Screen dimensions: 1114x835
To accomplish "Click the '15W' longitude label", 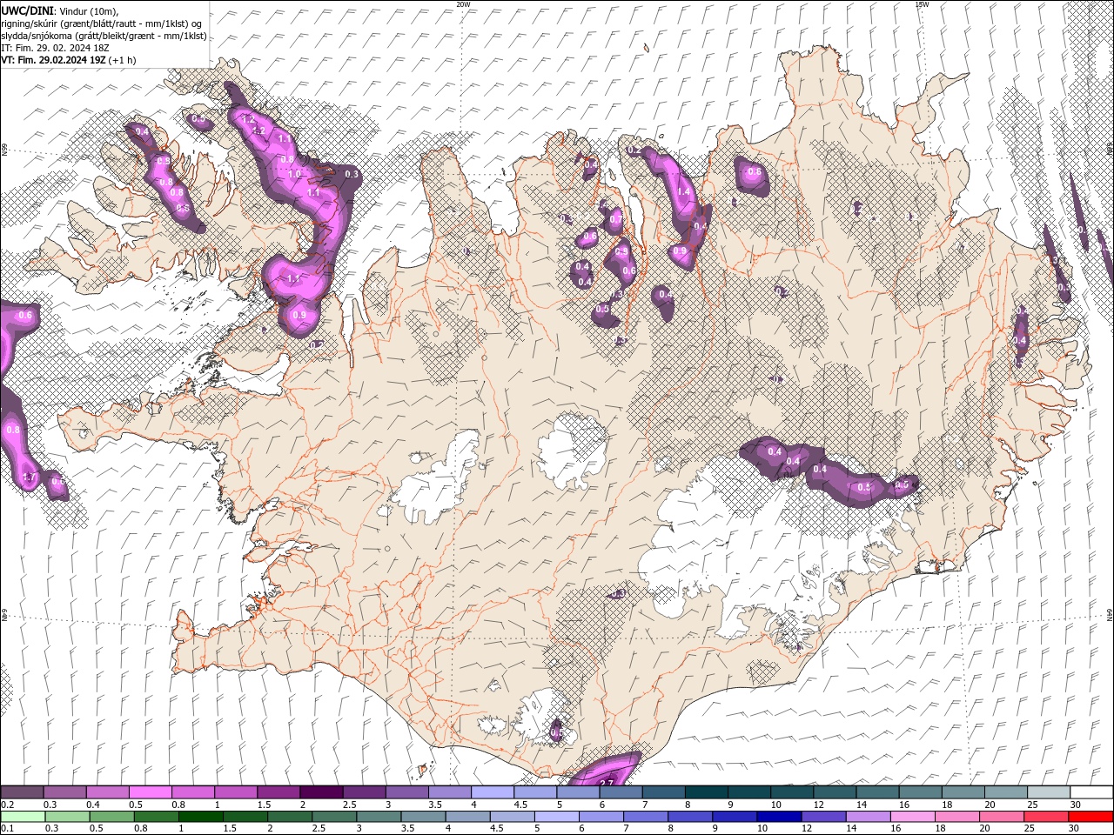I will coord(922,4).
